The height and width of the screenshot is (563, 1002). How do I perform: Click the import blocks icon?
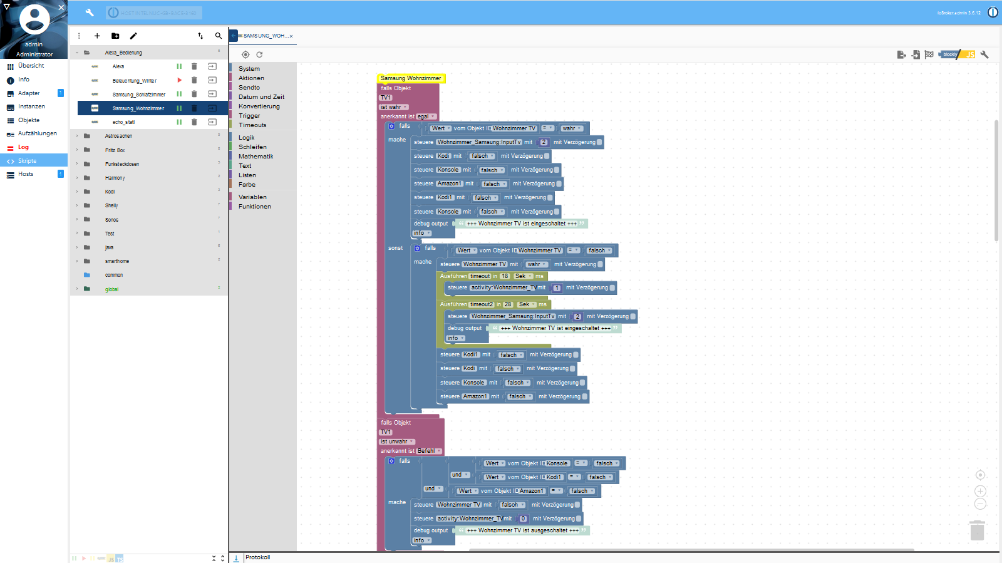(916, 54)
